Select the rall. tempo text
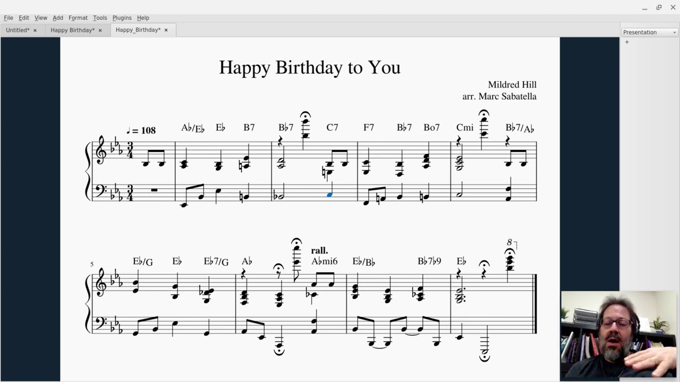The width and height of the screenshot is (680, 382). click(319, 250)
